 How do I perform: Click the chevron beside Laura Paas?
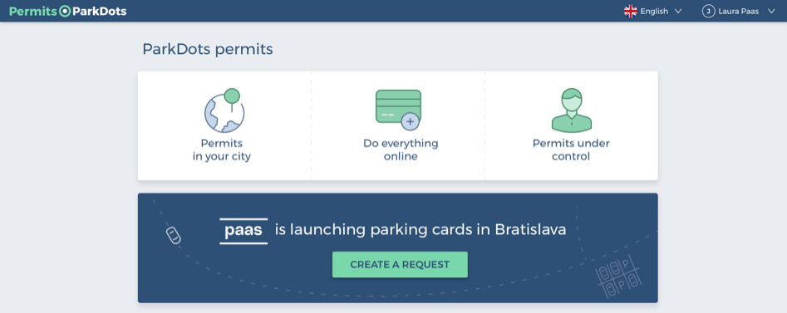pos(771,11)
